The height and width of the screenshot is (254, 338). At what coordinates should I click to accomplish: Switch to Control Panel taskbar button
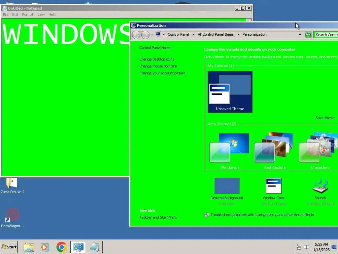[78, 247]
